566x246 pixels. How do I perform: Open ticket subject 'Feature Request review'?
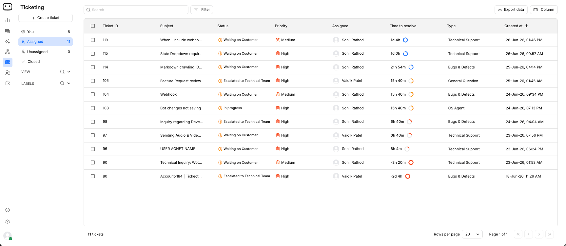click(181, 81)
